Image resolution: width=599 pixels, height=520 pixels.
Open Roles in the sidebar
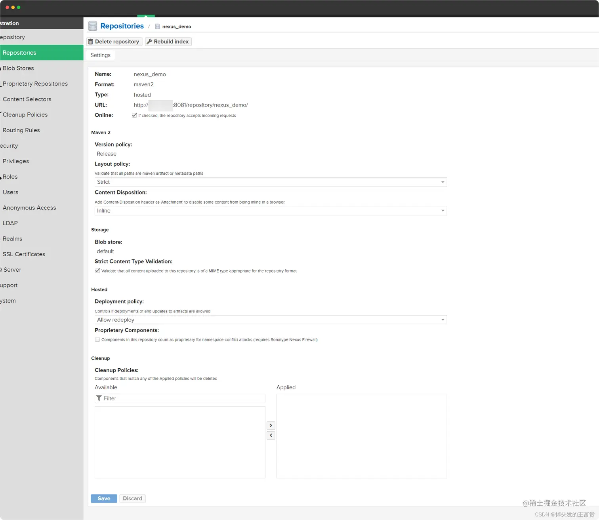click(x=42, y=177)
